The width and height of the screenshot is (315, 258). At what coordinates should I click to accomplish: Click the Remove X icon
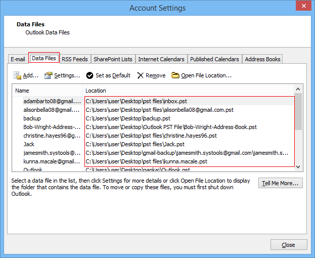coord(140,75)
